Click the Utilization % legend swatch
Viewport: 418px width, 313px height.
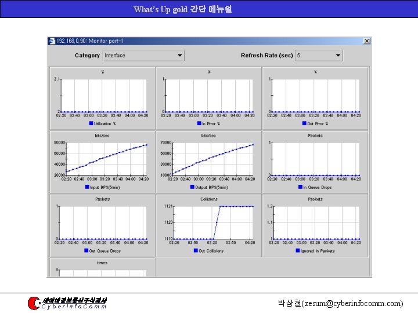tap(91, 123)
